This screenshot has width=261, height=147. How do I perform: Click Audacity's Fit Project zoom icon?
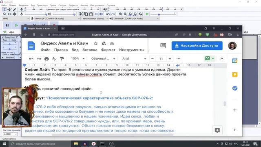click(x=135, y=14)
